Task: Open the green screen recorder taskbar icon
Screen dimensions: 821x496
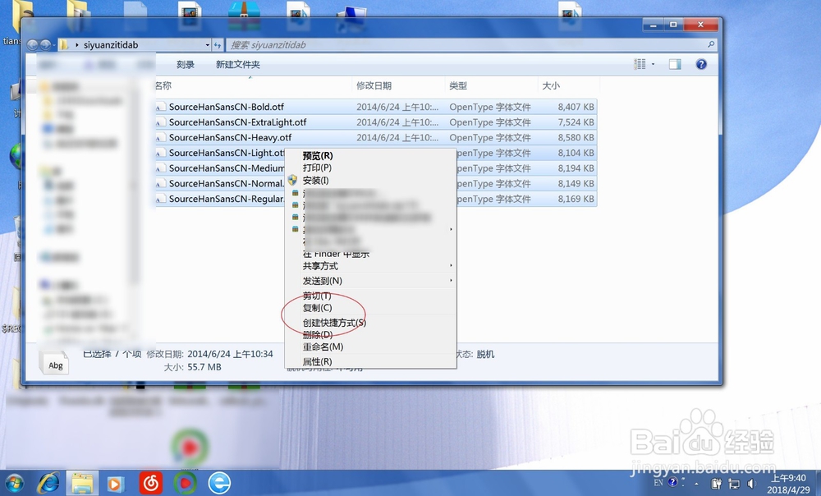Action: [184, 483]
